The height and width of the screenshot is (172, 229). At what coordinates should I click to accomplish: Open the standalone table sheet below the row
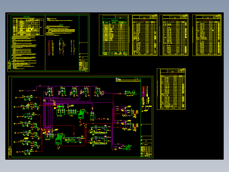[171, 89]
